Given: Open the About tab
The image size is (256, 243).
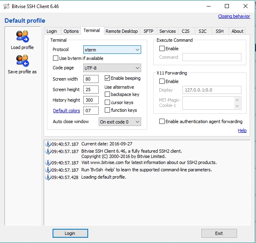Looking at the screenshot, I should (237, 31).
